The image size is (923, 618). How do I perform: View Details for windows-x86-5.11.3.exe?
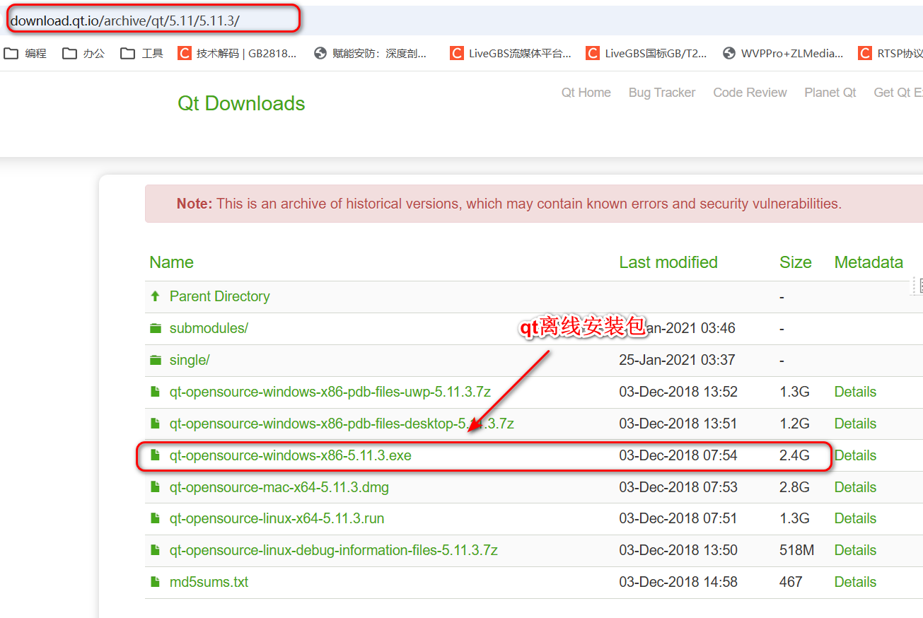point(855,455)
